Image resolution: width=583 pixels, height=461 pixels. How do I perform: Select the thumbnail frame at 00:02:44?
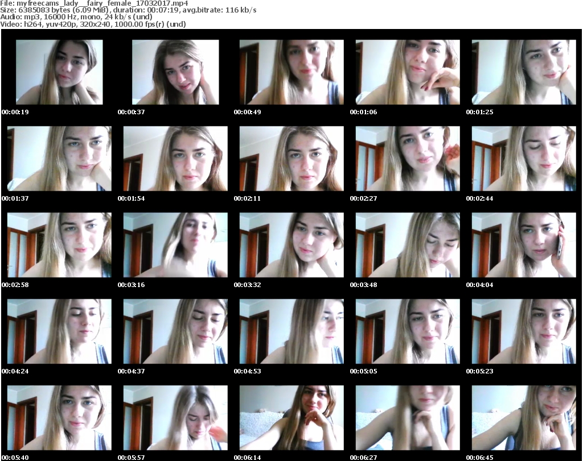524,159
